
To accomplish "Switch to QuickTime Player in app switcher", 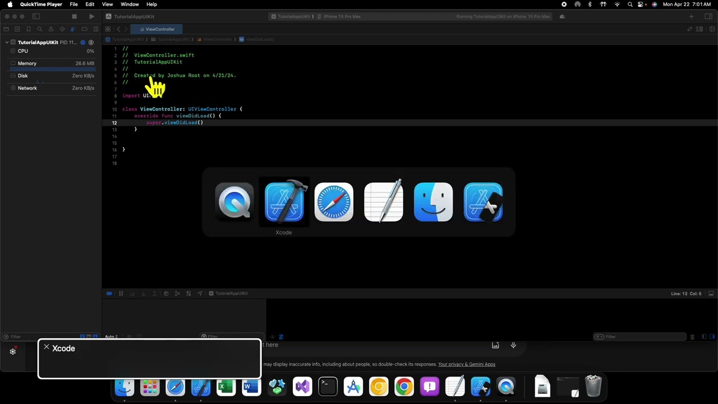I will [x=234, y=201].
